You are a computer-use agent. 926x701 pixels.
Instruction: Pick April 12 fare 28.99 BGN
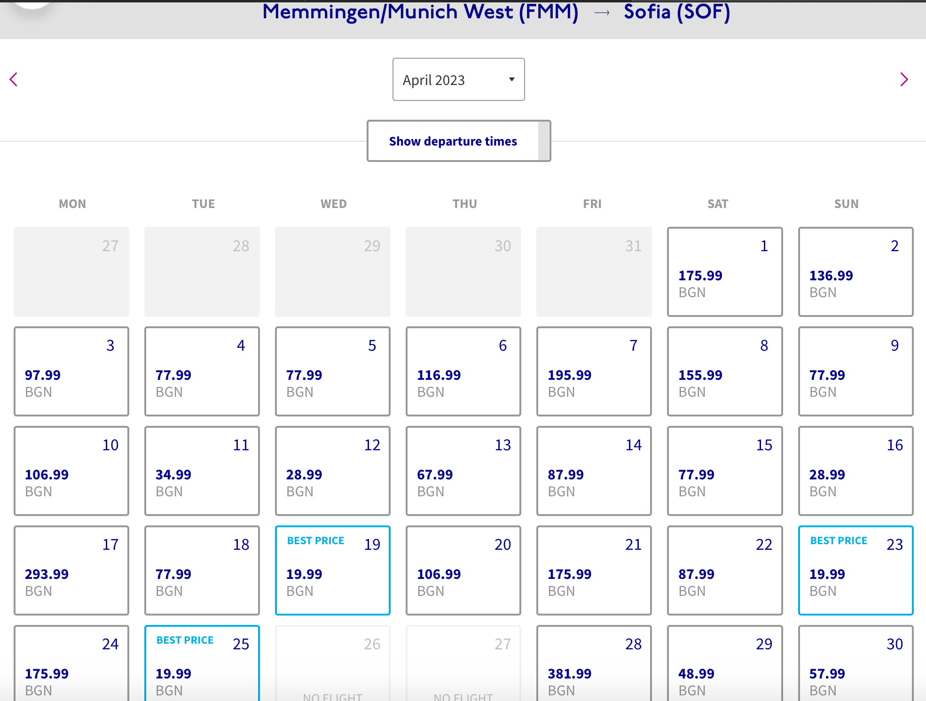(x=332, y=471)
